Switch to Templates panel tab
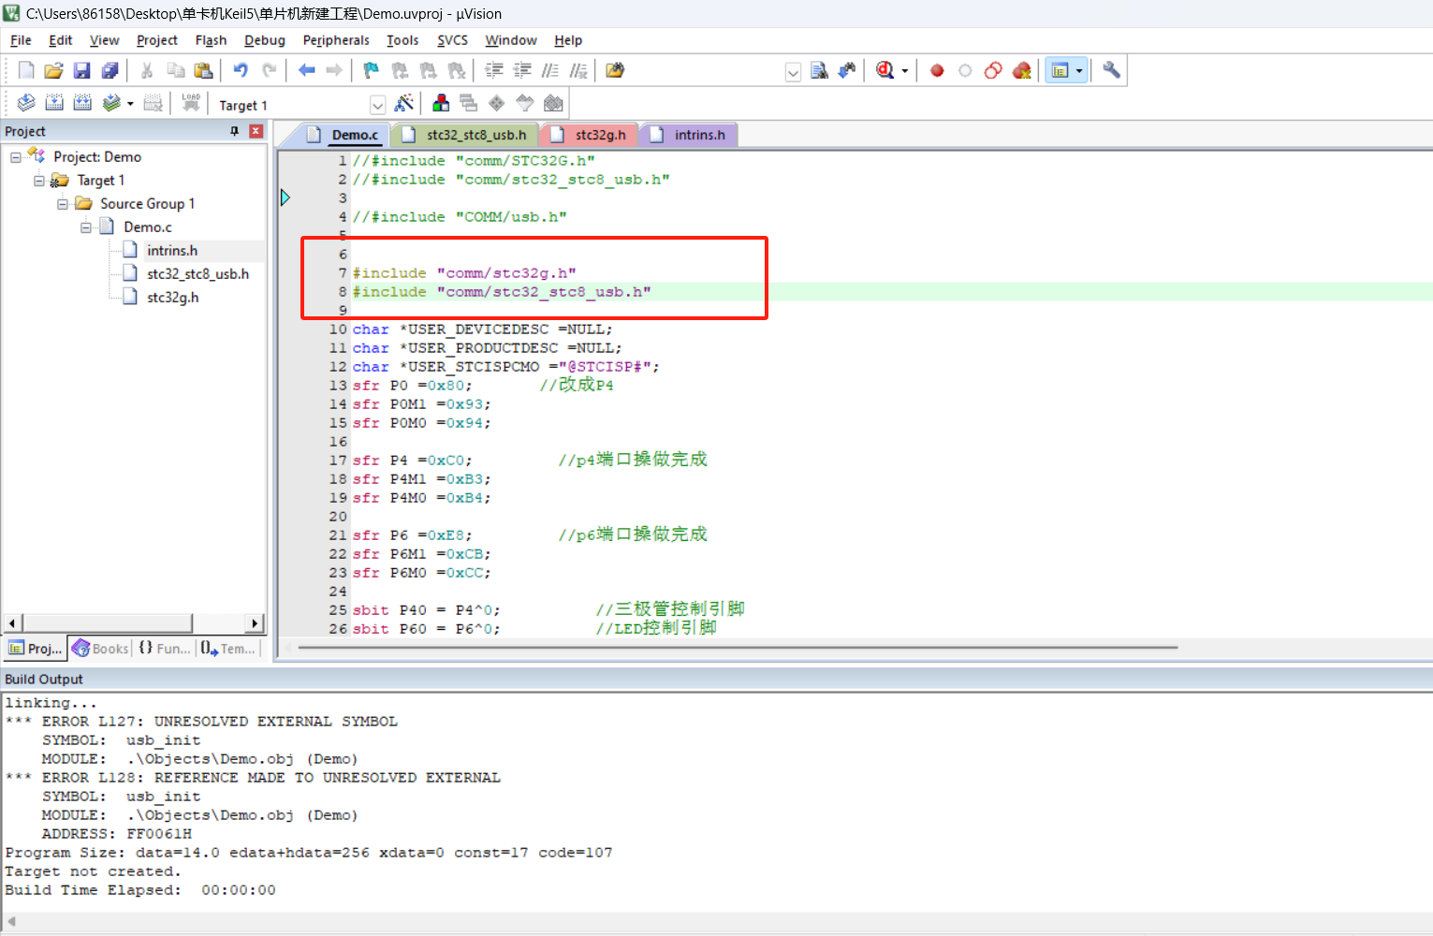The height and width of the screenshot is (936, 1433). pyautogui.click(x=227, y=649)
